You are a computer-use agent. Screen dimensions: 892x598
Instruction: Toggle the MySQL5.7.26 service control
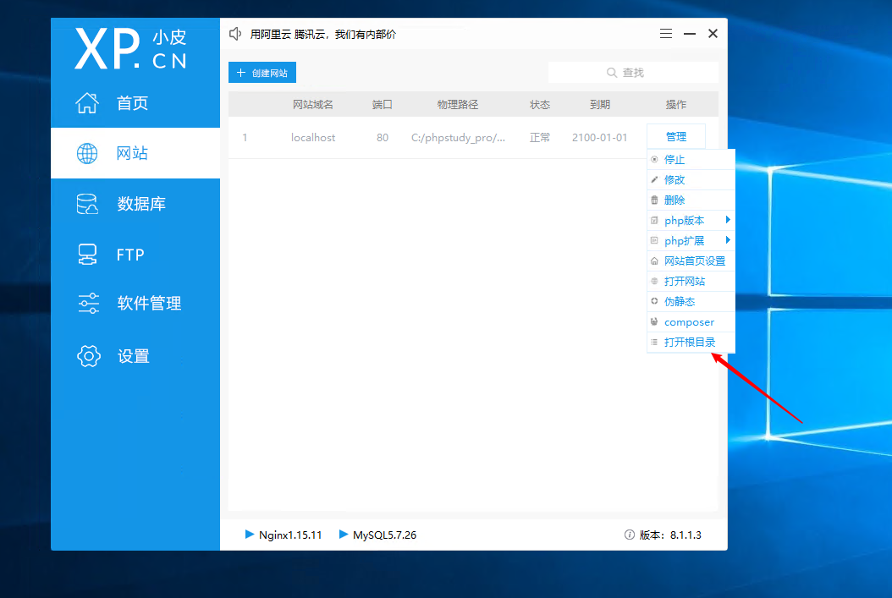tap(344, 535)
